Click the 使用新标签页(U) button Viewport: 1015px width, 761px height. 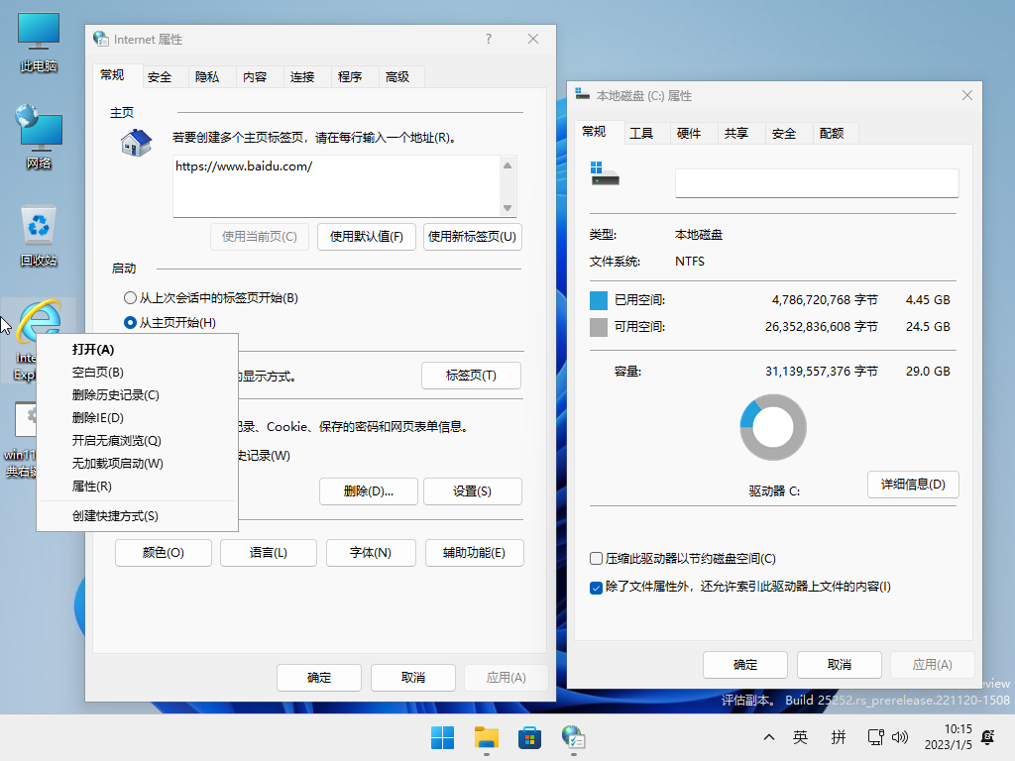click(473, 236)
